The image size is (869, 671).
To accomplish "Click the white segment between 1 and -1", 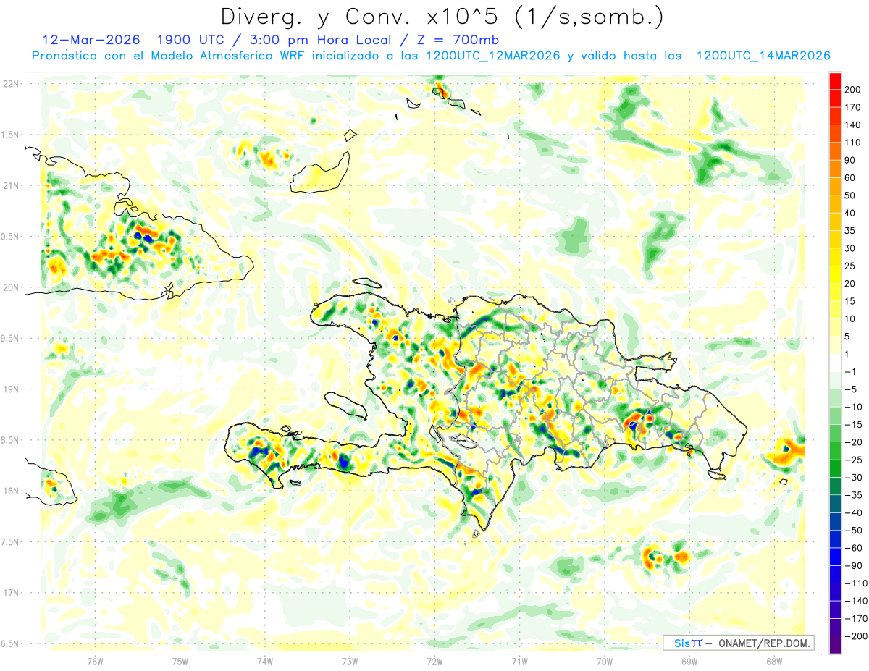I will 835,363.
